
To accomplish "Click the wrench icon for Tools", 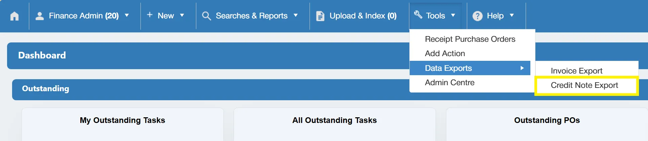I will (x=418, y=14).
